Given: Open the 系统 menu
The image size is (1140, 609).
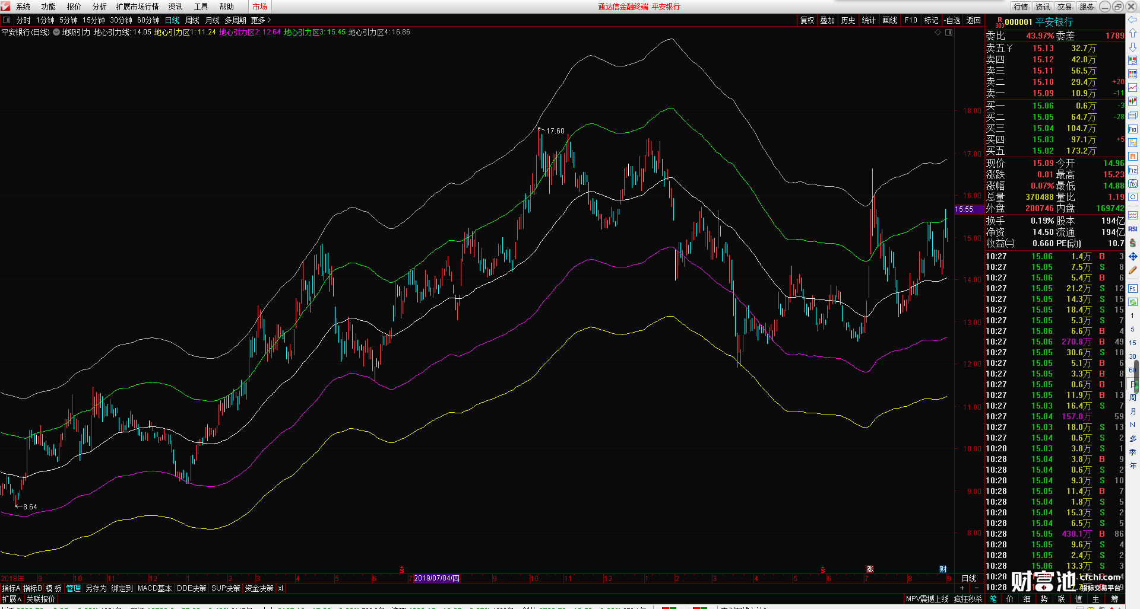Looking at the screenshot, I should [23, 7].
